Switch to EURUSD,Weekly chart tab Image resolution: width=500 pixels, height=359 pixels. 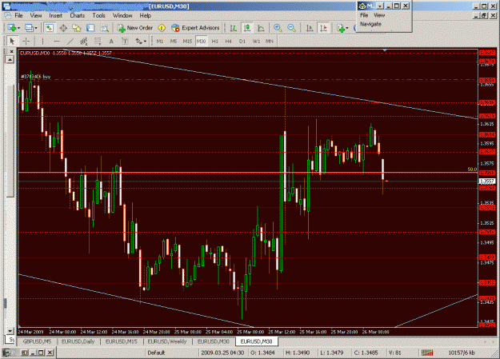(166, 341)
